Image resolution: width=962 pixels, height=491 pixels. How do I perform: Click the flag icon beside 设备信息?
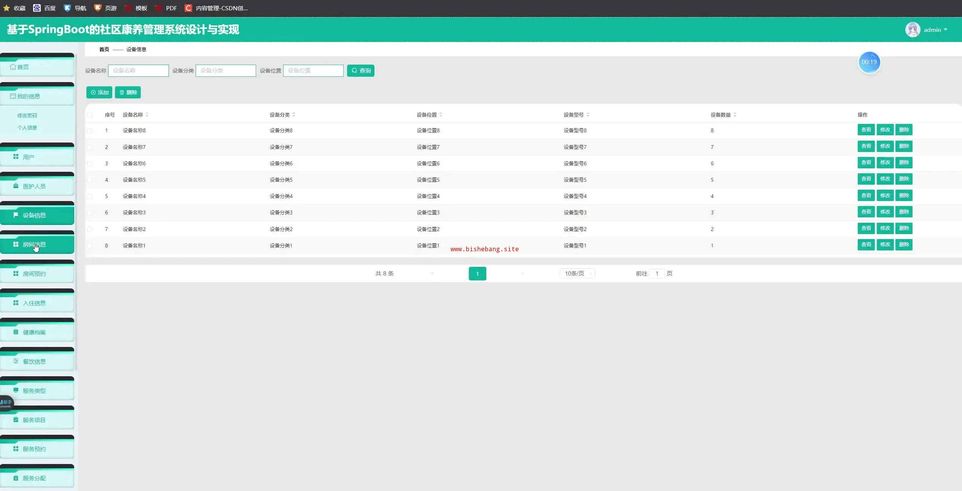pos(16,215)
